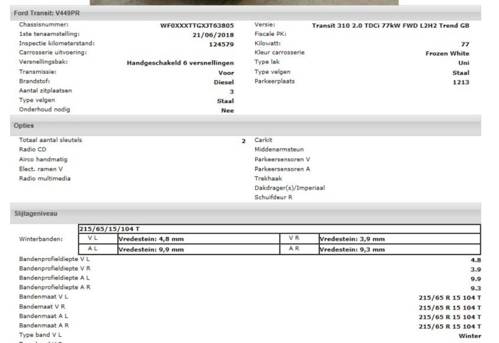The width and height of the screenshot is (499, 343).
Task: Click the Frozen White body colour value
Action: 447,54
